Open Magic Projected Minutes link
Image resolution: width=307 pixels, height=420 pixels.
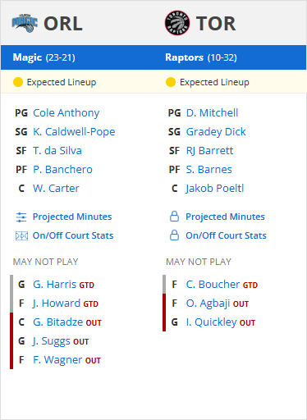point(72,217)
